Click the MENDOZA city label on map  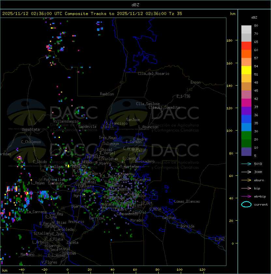coord(80,166)
